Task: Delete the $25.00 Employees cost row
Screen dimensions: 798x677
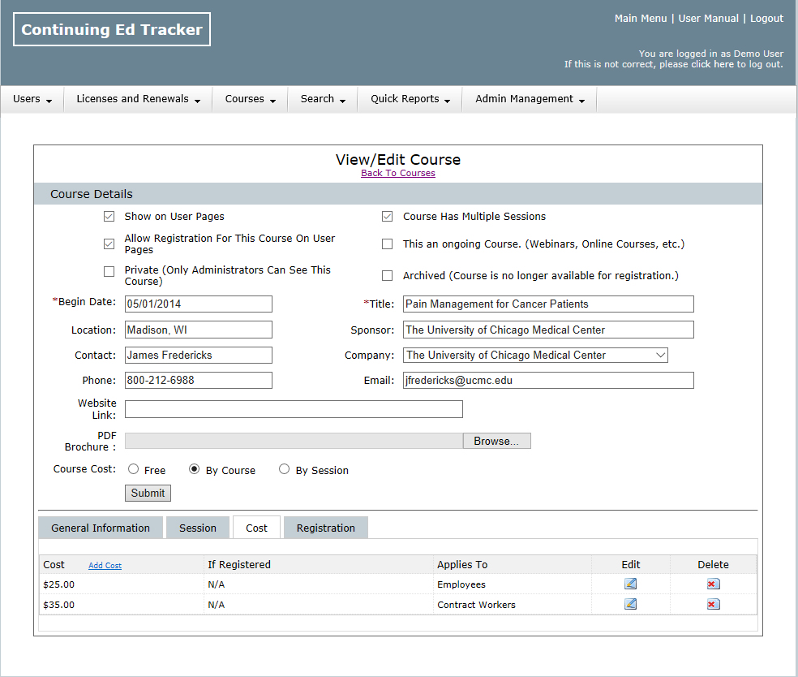Action: 713,584
